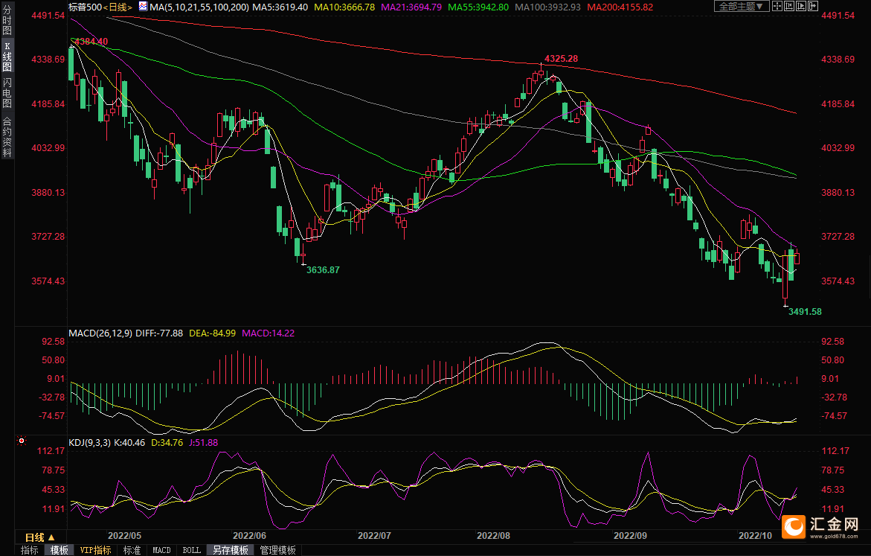Open the 全部主题 theme dropdown
871x556 pixels.
point(739,6)
